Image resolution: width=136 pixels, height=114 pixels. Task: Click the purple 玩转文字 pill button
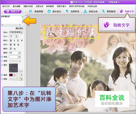click(x=13, y=11)
